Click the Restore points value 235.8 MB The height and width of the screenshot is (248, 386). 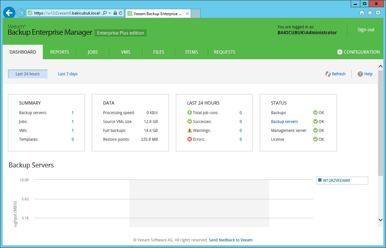[149, 139]
